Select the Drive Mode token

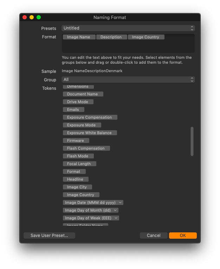pos(78,102)
